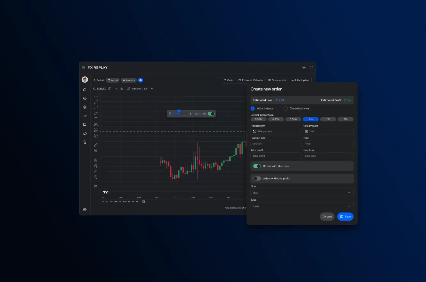
Task: Open Indicators on the chart toolbar
Action: 136,89
